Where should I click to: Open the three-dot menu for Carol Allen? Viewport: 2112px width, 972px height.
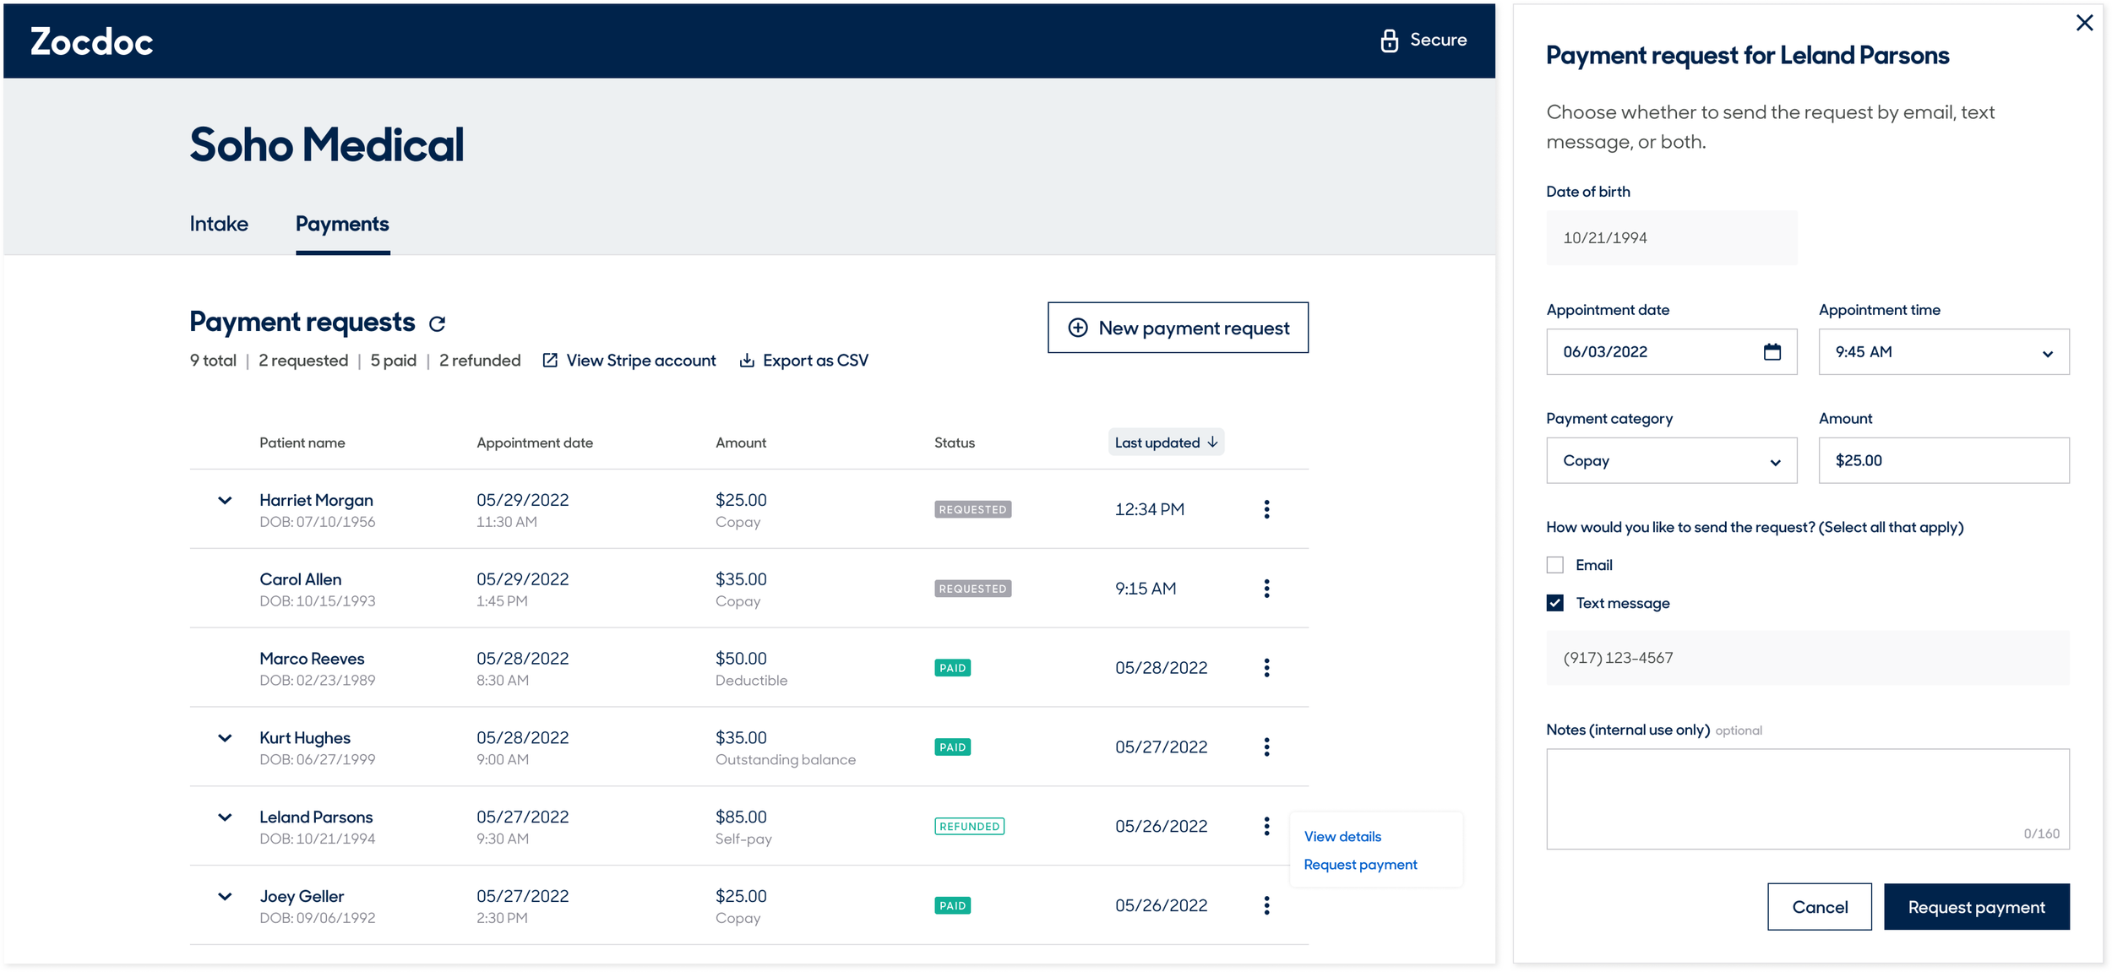coord(1266,589)
